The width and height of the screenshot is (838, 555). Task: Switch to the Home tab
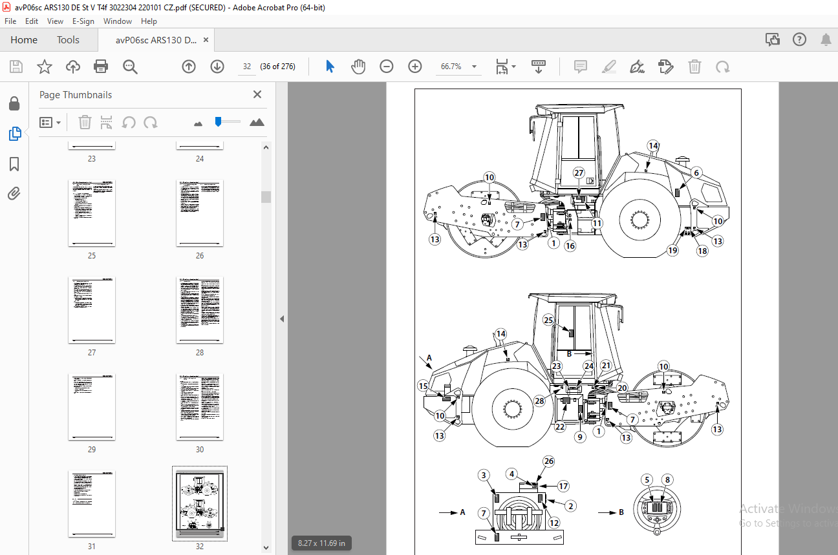click(24, 40)
